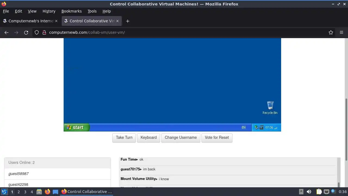
Task: Click the removable media eject tray icon
Action: 301,192
